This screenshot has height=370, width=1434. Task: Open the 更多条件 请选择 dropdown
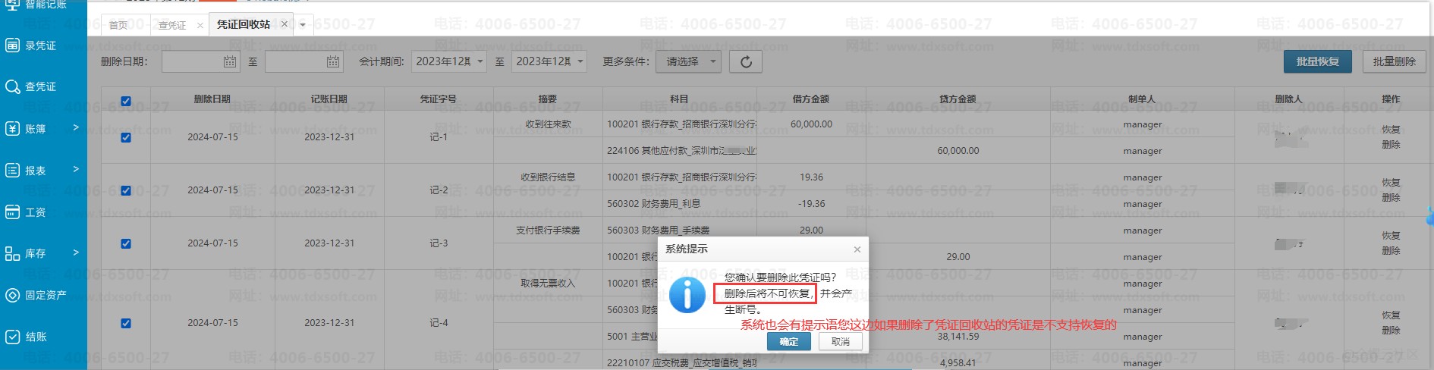point(689,61)
